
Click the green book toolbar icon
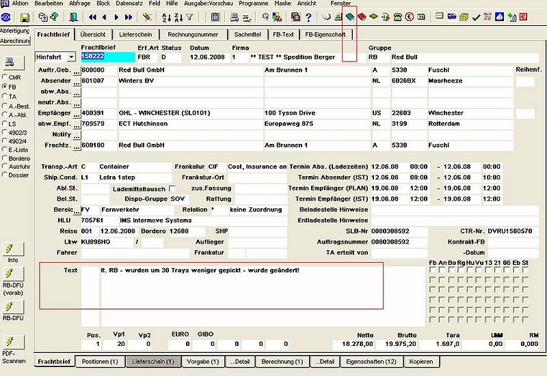coord(349,16)
